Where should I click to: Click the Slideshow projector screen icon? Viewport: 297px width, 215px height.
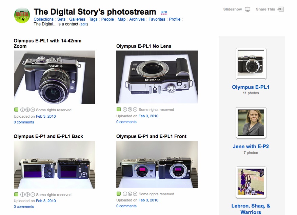point(248,9)
